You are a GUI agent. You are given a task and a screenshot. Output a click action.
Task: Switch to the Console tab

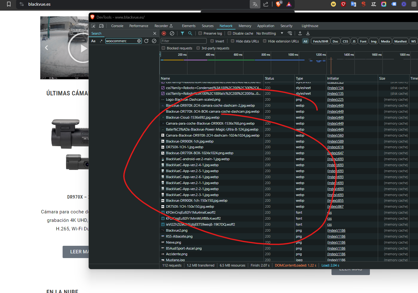pyautogui.click(x=117, y=26)
